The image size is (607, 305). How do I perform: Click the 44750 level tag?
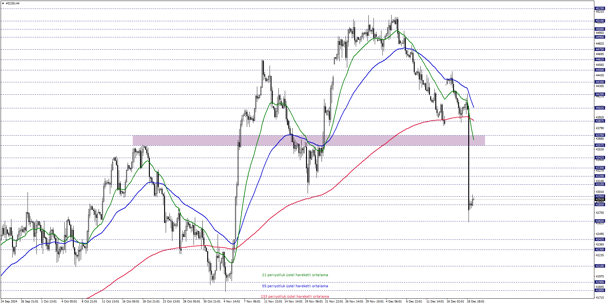(x=600, y=49)
